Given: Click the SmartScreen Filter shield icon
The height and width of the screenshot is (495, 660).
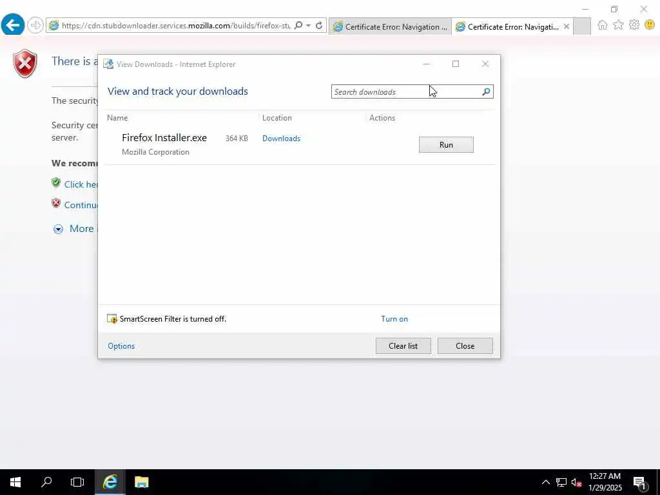Looking at the screenshot, I should pyautogui.click(x=112, y=319).
